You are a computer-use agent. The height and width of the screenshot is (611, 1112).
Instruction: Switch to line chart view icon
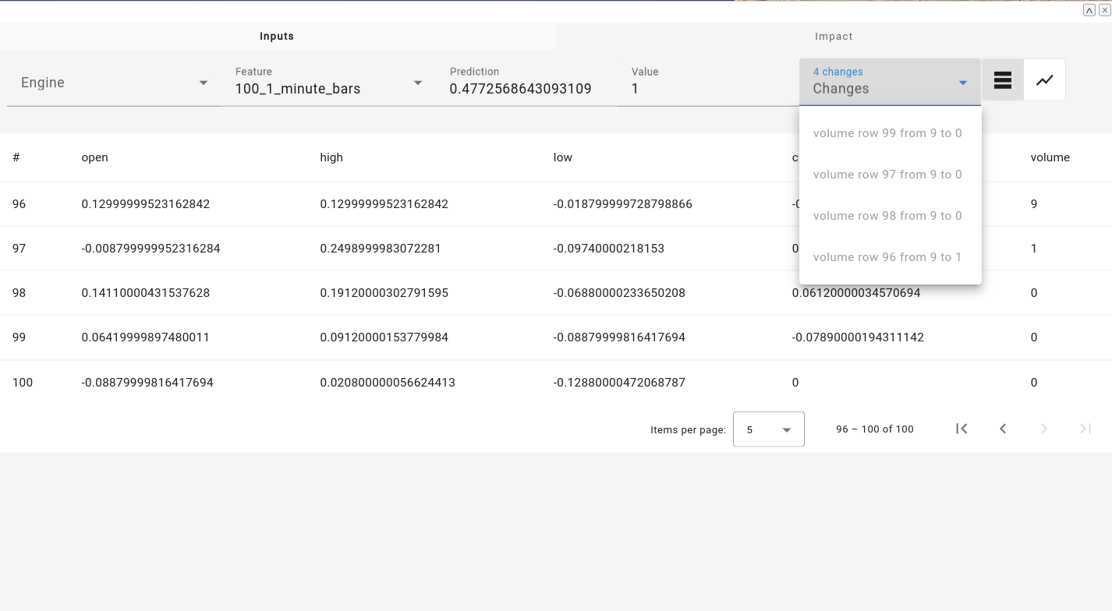pyautogui.click(x=1044, y=80)
